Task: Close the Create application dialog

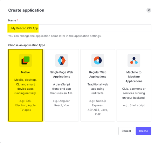Action: coord(149,10)
